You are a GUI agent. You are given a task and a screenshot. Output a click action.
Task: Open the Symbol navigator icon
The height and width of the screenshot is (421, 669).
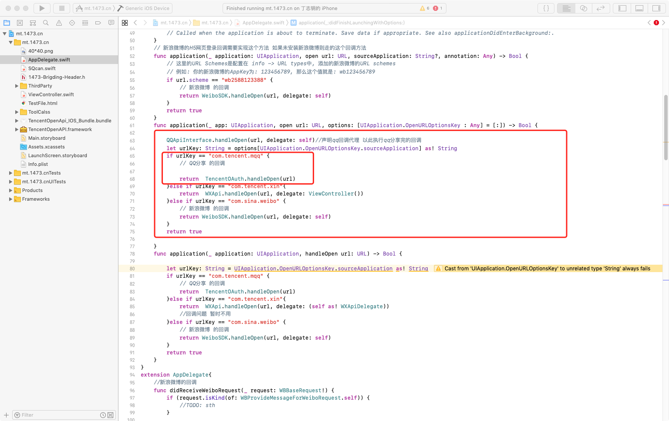(33, 23)
